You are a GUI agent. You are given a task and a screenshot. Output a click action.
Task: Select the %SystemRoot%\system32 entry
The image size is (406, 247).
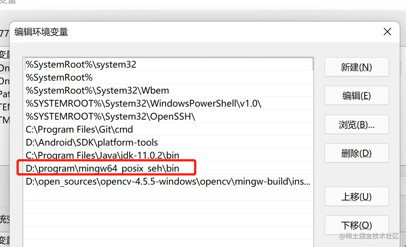168,64
